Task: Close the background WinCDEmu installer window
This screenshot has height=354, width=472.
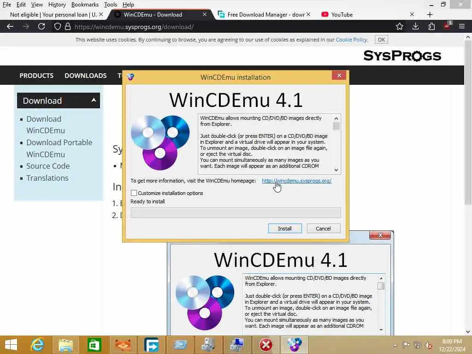Action: (x=380, y=235)
